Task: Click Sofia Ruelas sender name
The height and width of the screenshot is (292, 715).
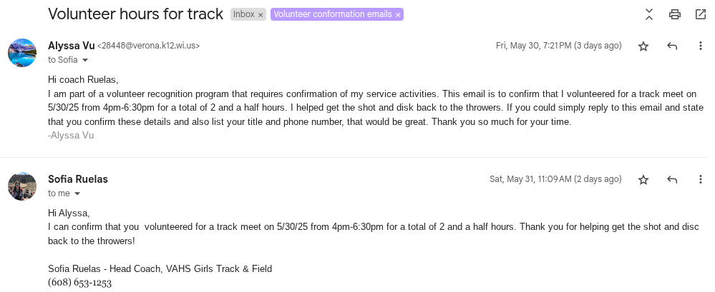Action: 78,179
